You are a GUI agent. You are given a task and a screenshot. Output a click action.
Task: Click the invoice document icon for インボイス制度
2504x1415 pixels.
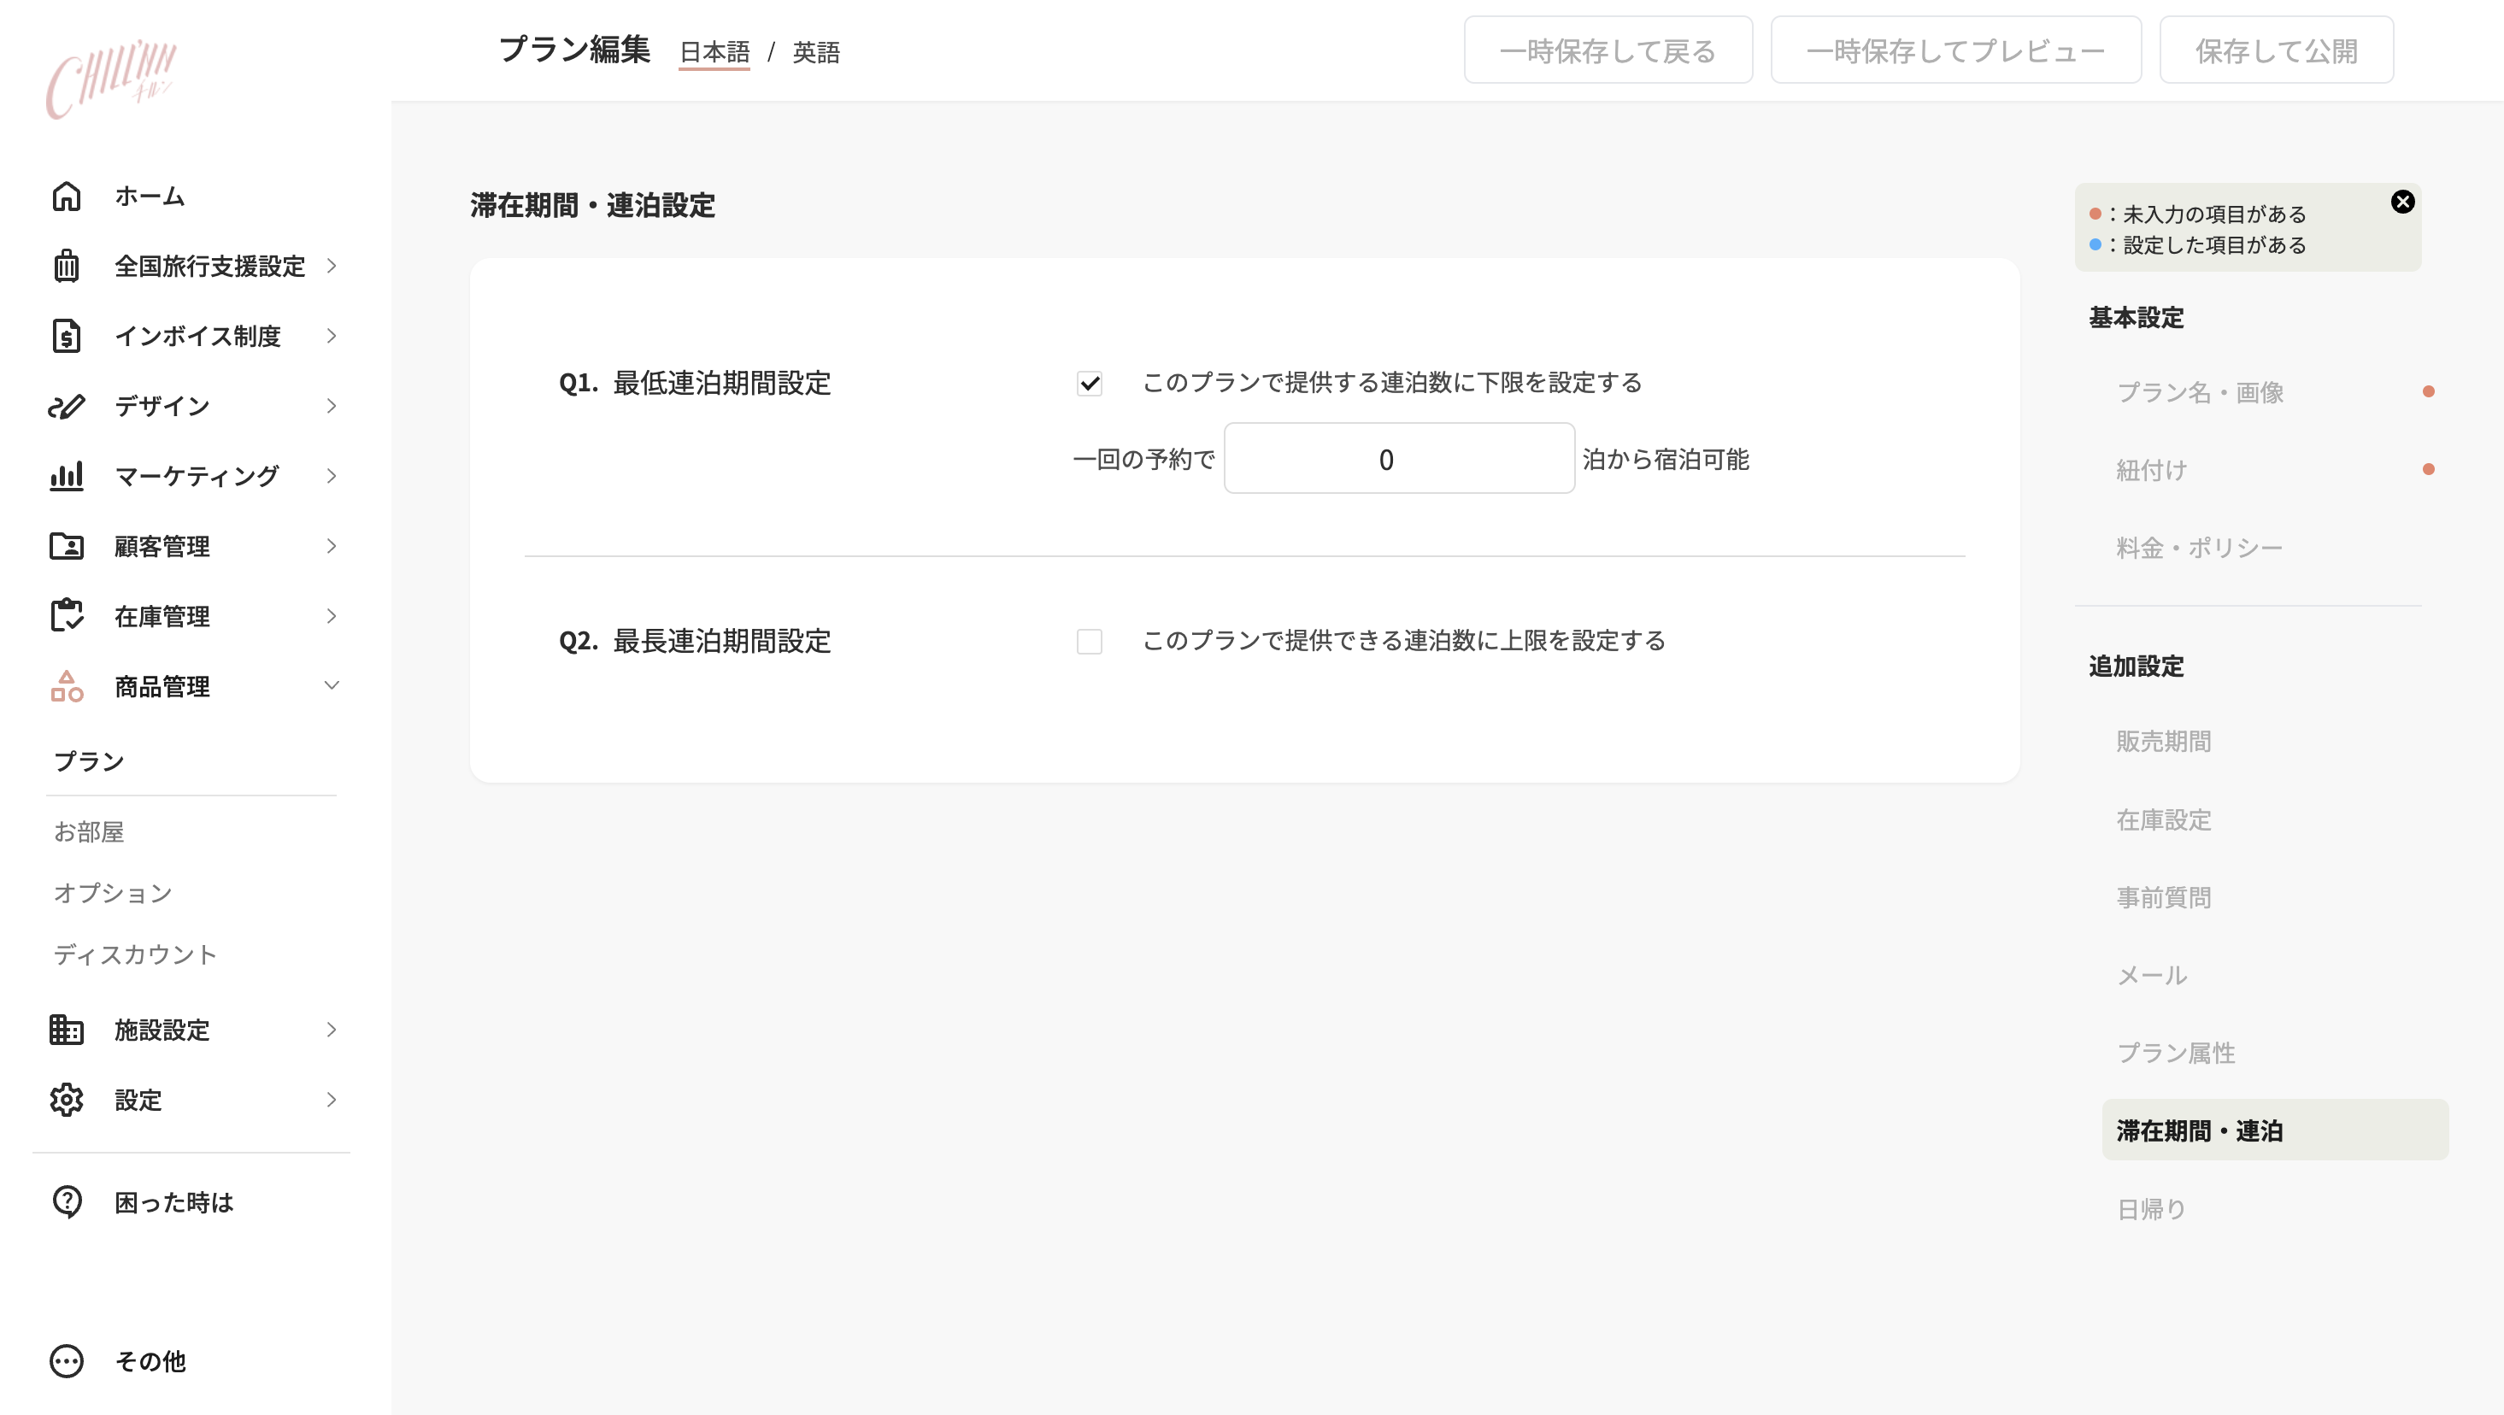[66, 337]
